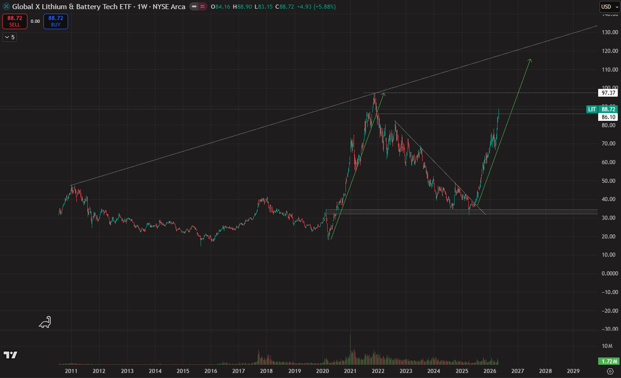The width and height of the screenshot is (621, 378).
Task: Click the high value H88.90 in the OHLC row
Action: click(242, 7)
